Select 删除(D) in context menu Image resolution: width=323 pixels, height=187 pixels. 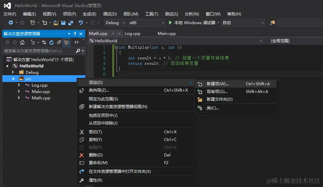tap(136, 155)
